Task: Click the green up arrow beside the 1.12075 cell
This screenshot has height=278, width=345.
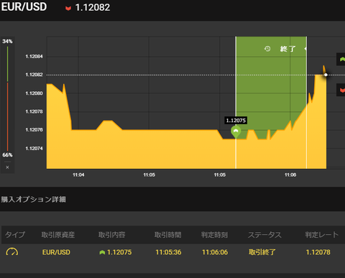Action: [x=102, y=252]
